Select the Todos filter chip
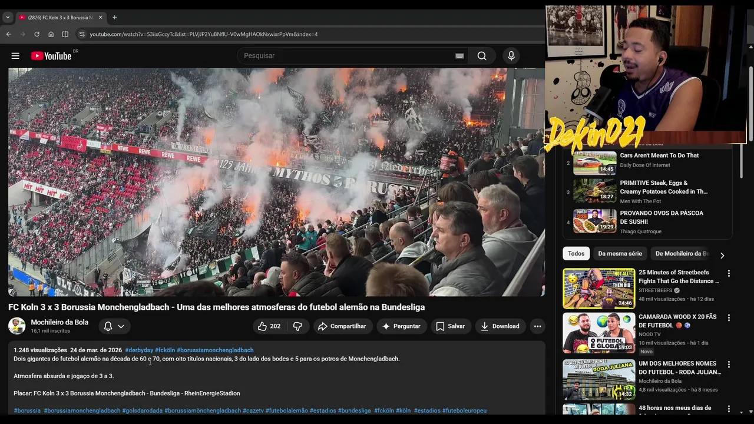The width and height of the screenshot is (754, 424). click(x=576, y=254)
